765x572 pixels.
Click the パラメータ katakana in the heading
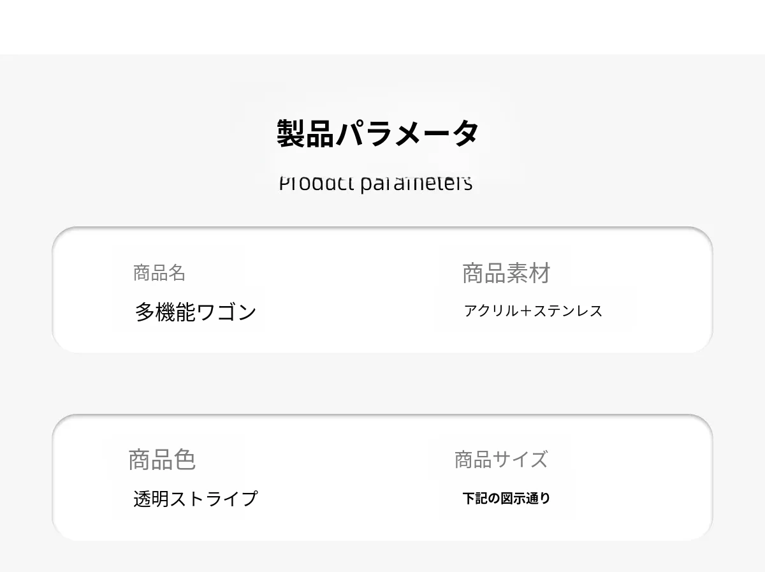407,134
